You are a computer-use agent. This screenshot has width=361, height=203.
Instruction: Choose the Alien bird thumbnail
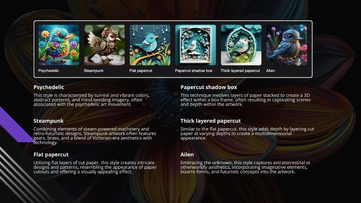click(x=287, y=45)
